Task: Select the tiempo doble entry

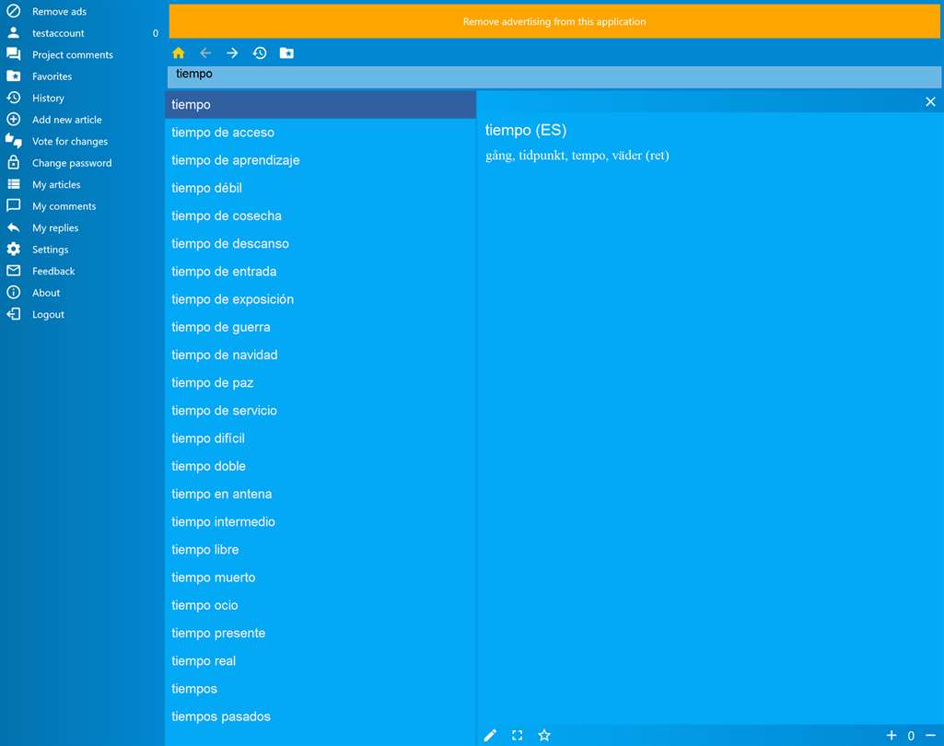Action: coord(320,466)
